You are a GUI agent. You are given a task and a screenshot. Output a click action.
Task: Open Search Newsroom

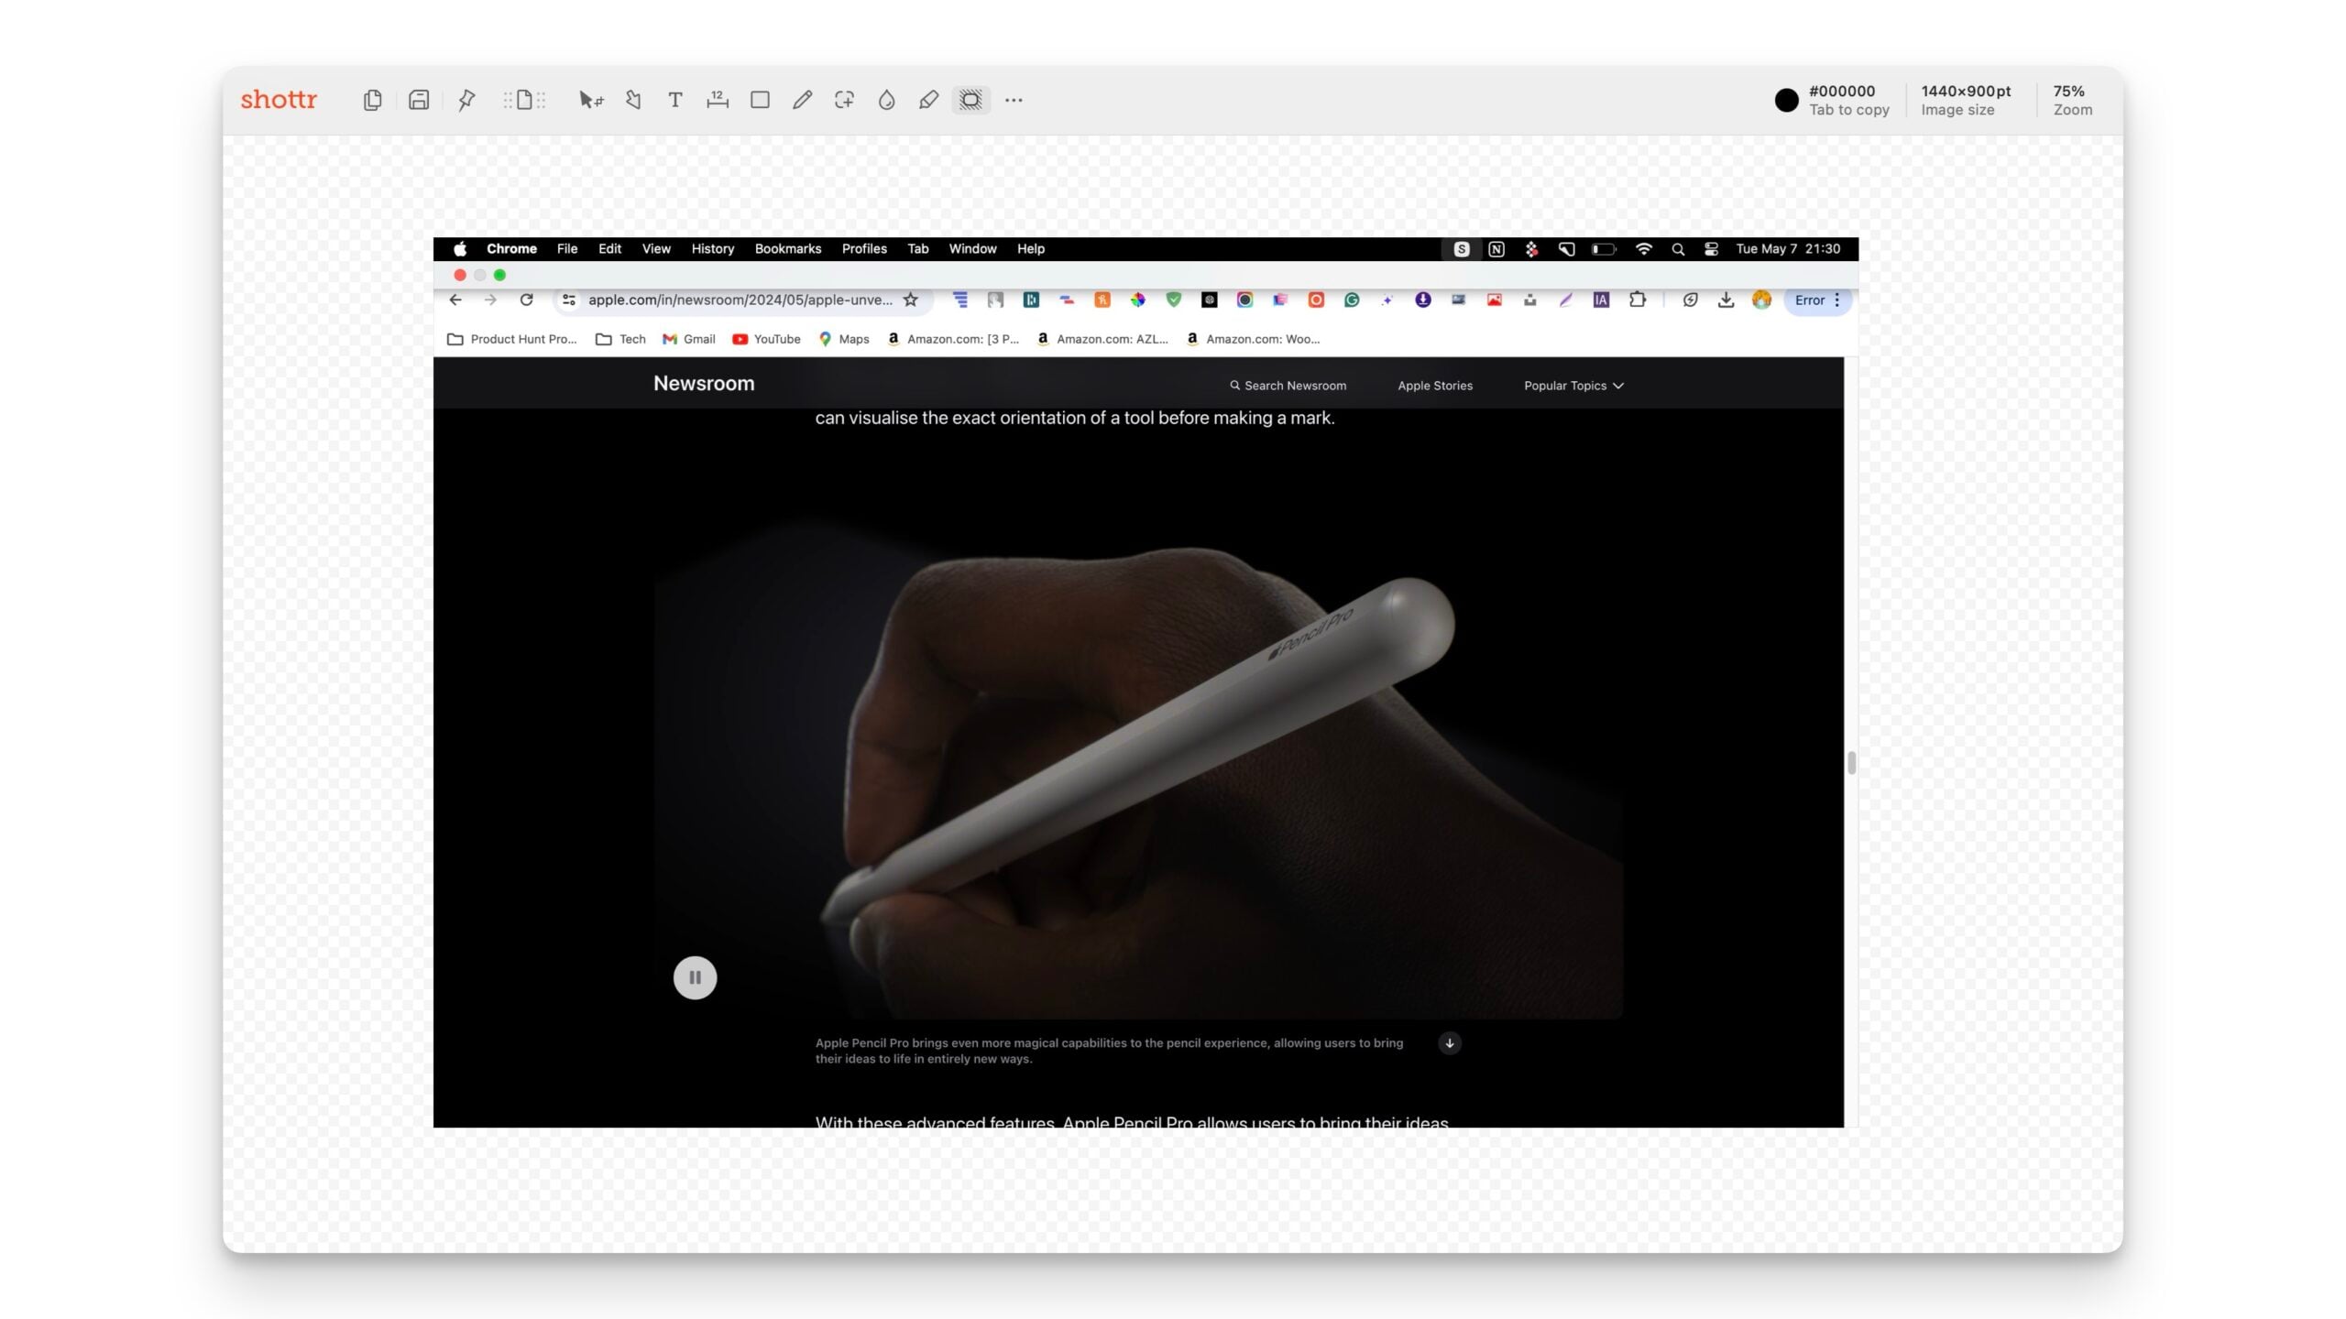tap(1288, 385)
